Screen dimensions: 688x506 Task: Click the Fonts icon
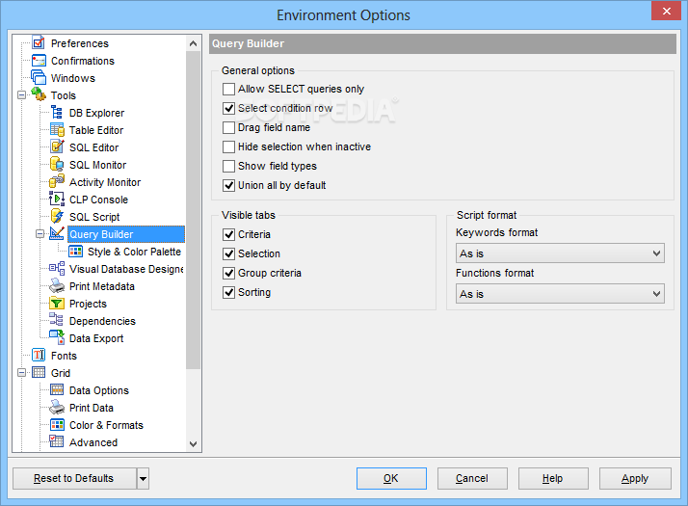(39, 356)
